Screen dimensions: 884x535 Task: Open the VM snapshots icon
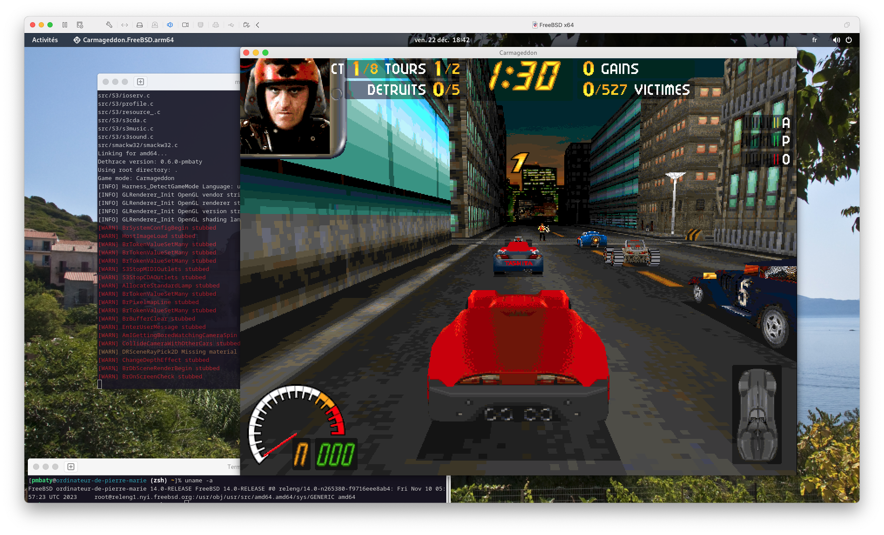[80, 25]
